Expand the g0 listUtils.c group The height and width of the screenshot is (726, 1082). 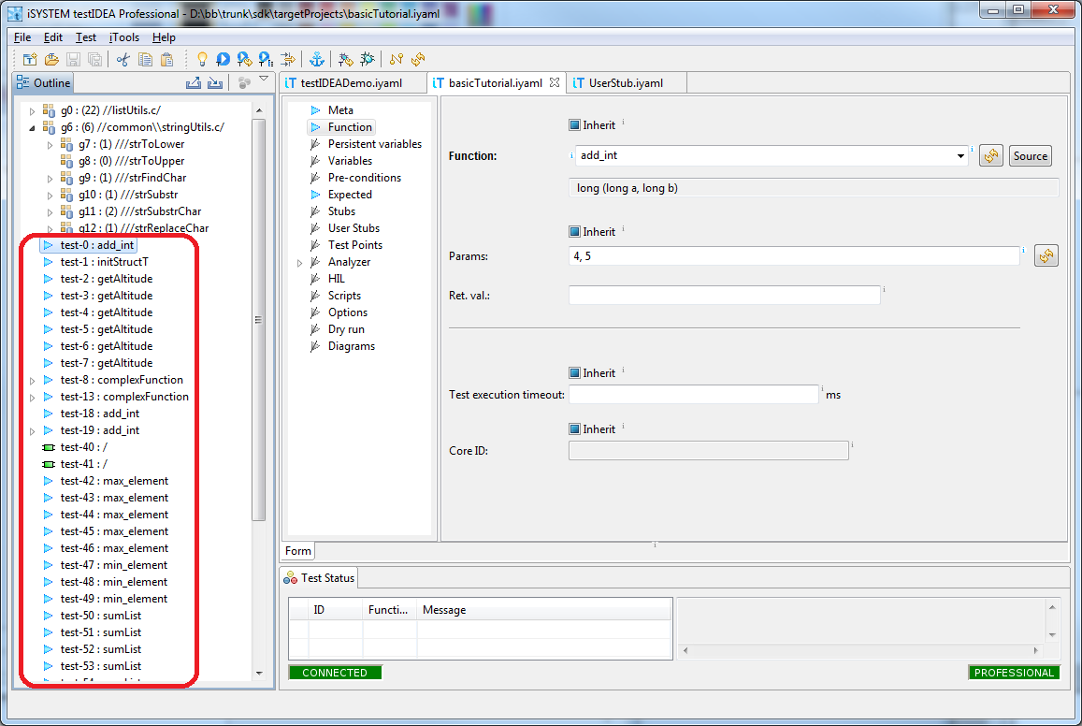tap(32, 110)
